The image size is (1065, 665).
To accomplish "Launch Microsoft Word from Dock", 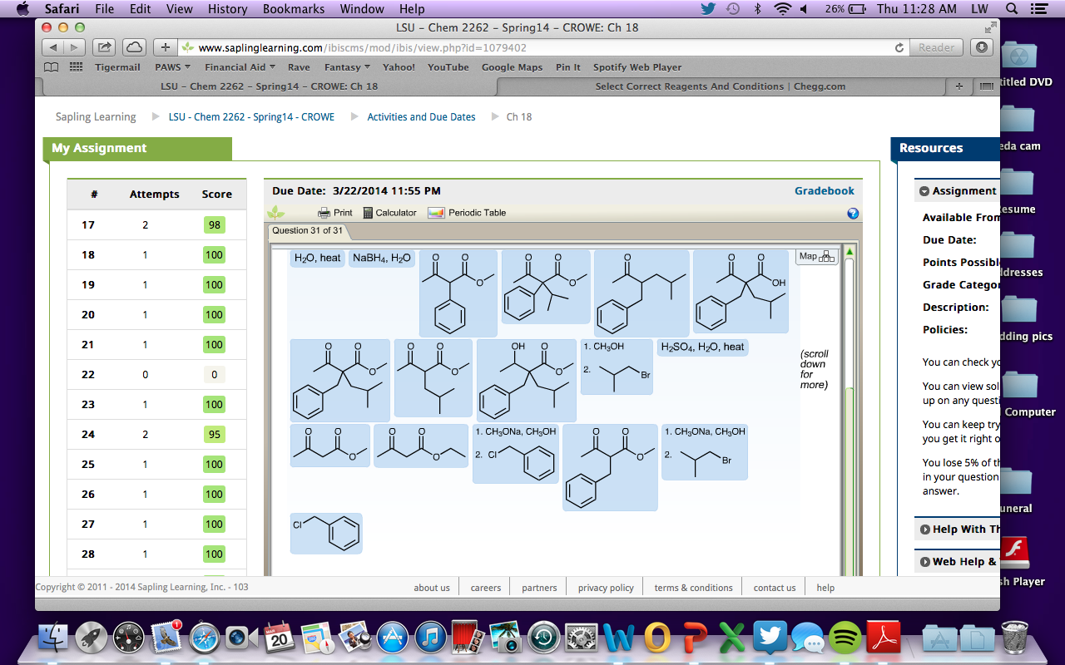I will coord(619,638).
